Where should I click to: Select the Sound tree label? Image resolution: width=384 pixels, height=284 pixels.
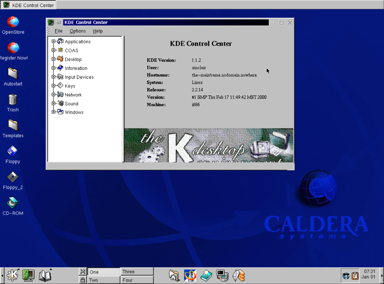point(71,104)
